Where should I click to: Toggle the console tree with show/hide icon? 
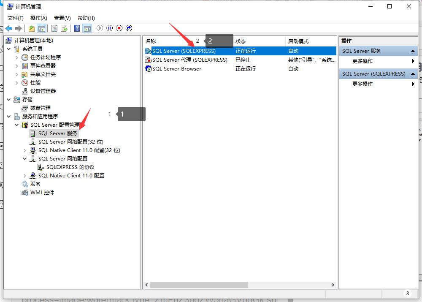(43, 28)
